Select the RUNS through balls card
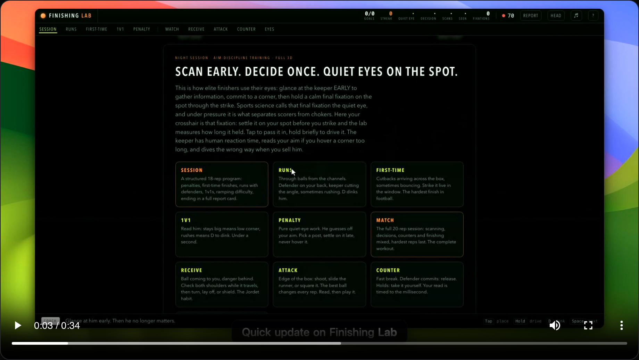The image size is (639, 360). [319, 184]
